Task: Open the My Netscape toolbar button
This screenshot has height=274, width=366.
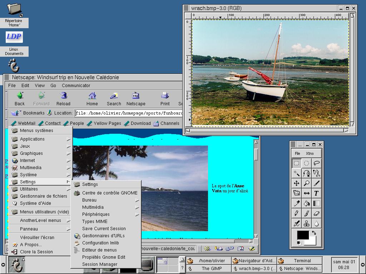Action: [x=136, y=99]
